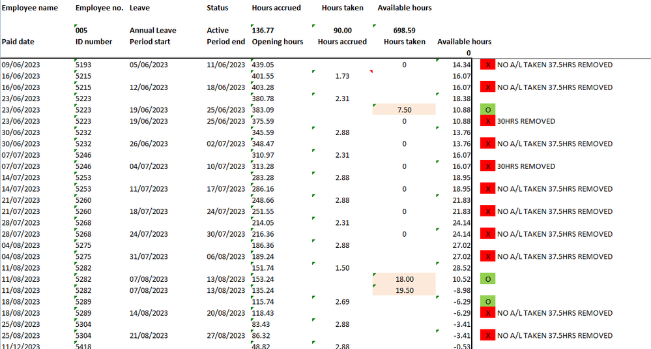Click the red X icon in the 17/07/2023 period end row
The image size is (651, 349).
click(x=487, y=189)
